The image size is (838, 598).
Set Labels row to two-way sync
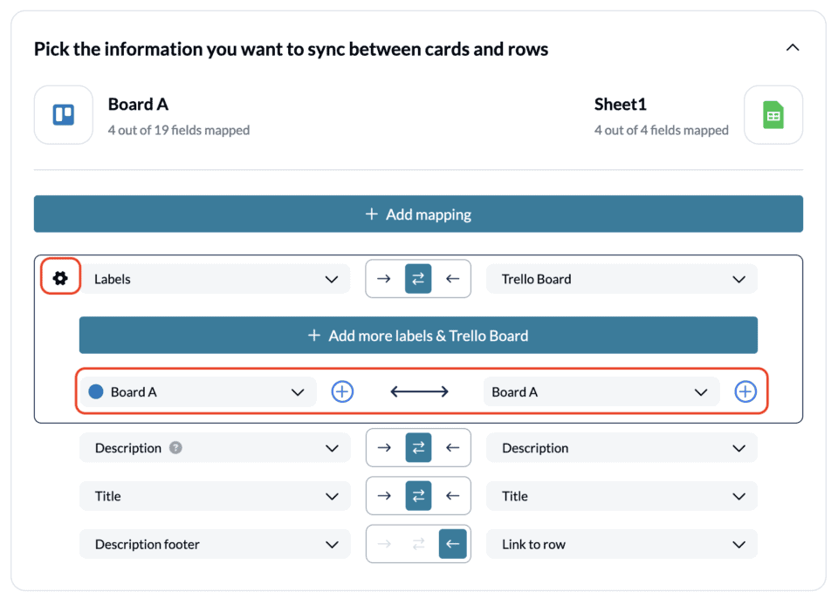pos(418,279)
